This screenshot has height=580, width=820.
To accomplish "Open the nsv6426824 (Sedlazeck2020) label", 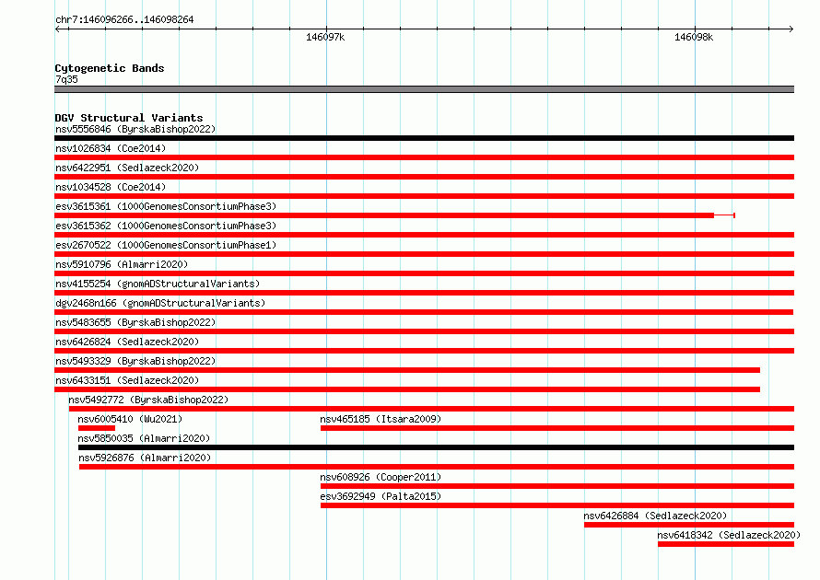I will 127,342.
